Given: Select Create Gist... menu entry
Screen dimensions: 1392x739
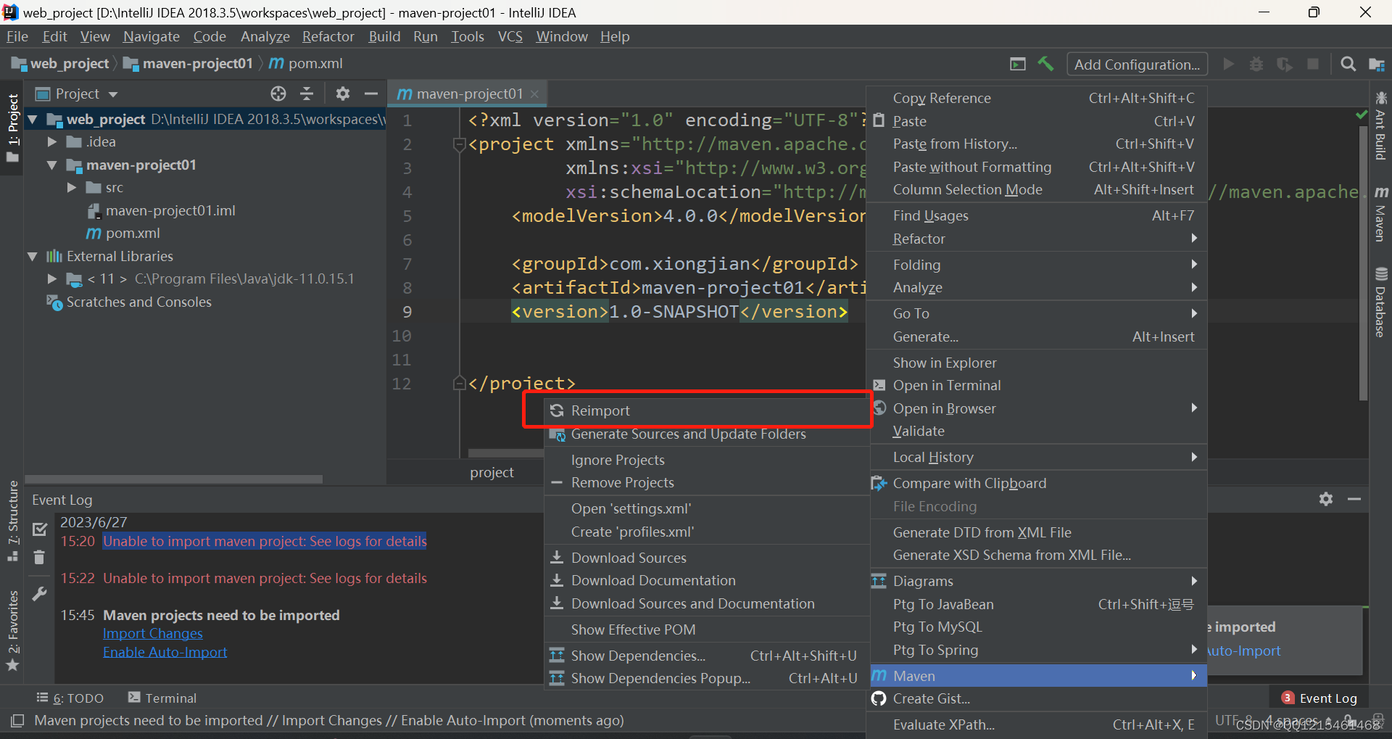Looking at the screenshot, I should tap(1038, 698).
